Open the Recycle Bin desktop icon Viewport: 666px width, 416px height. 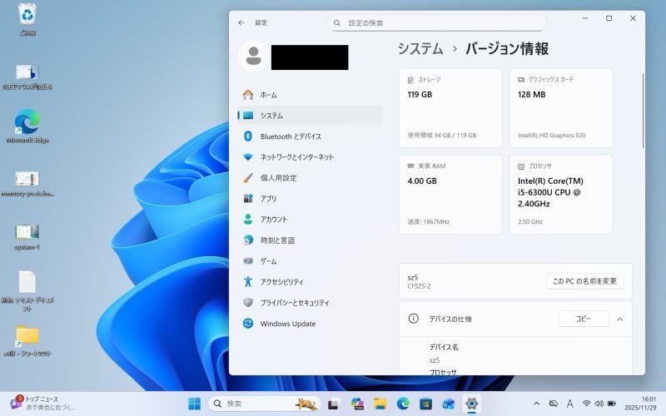(x=27, y=19)
